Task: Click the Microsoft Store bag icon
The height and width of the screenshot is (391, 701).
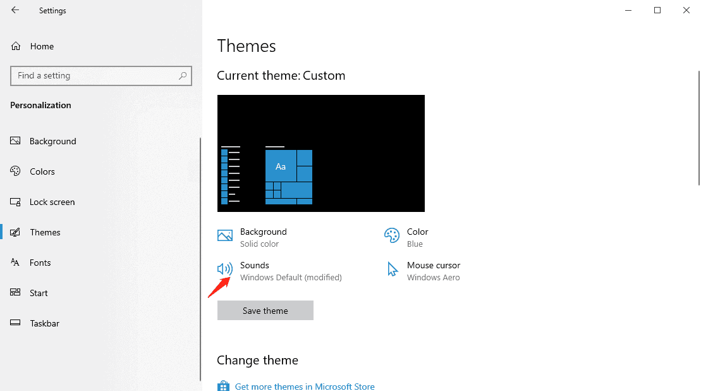Action: (x=223, y=386)
